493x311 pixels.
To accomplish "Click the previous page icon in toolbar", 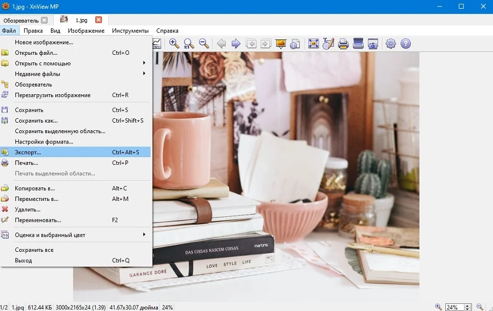I will tap(251, 43).
